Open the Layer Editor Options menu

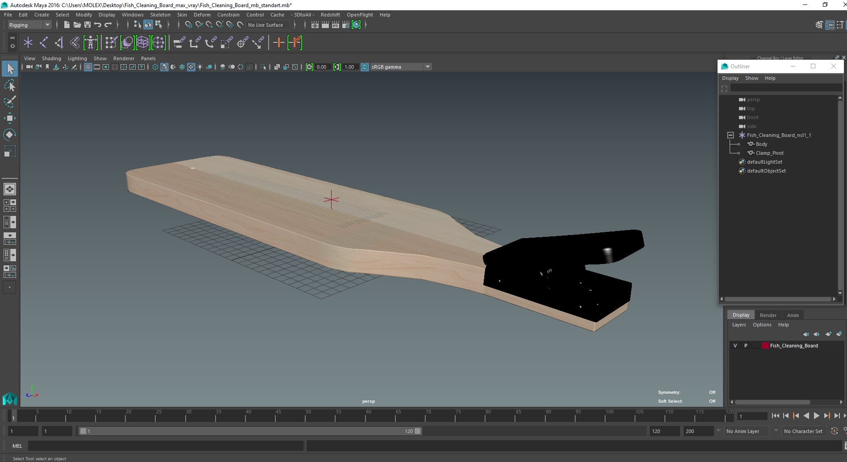[762, 325]
